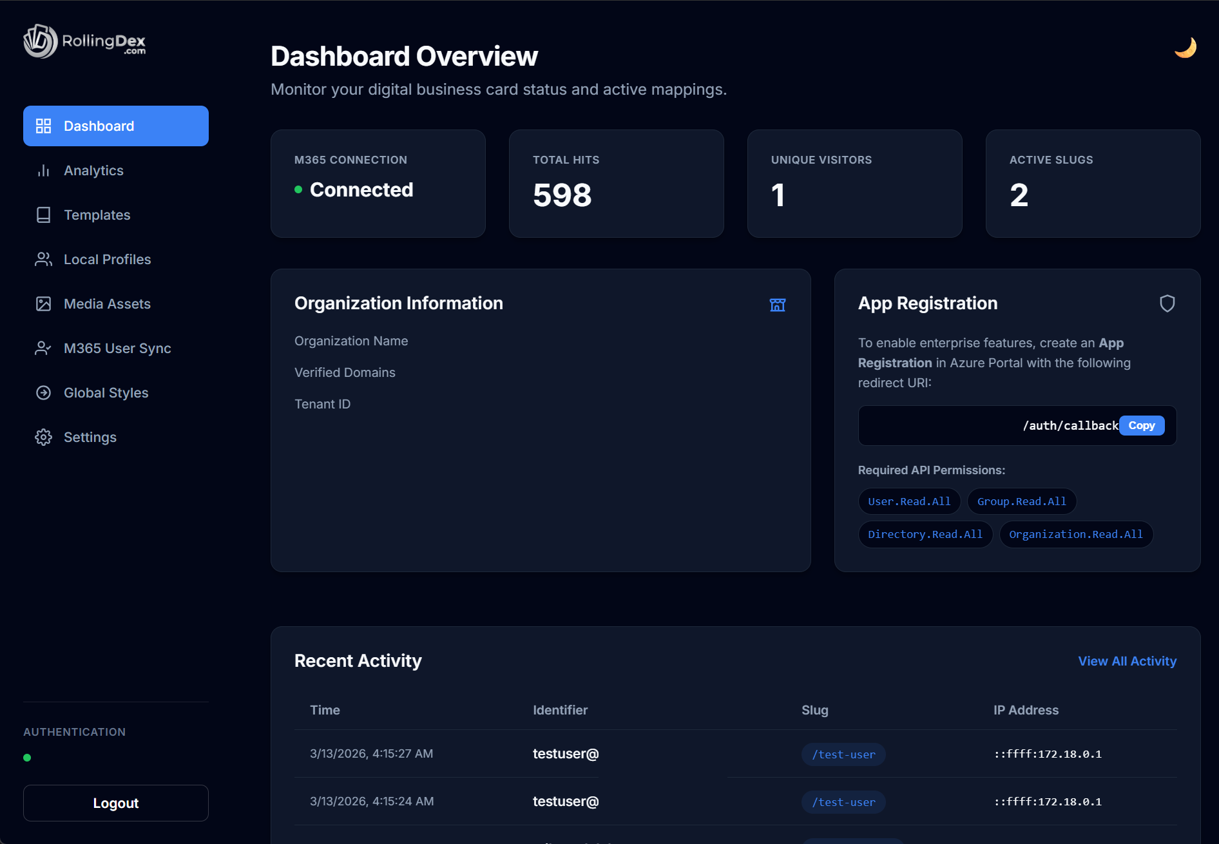Open the Global Styles arrow icon
1219x844 pixels.
click(x=43, y=392)
